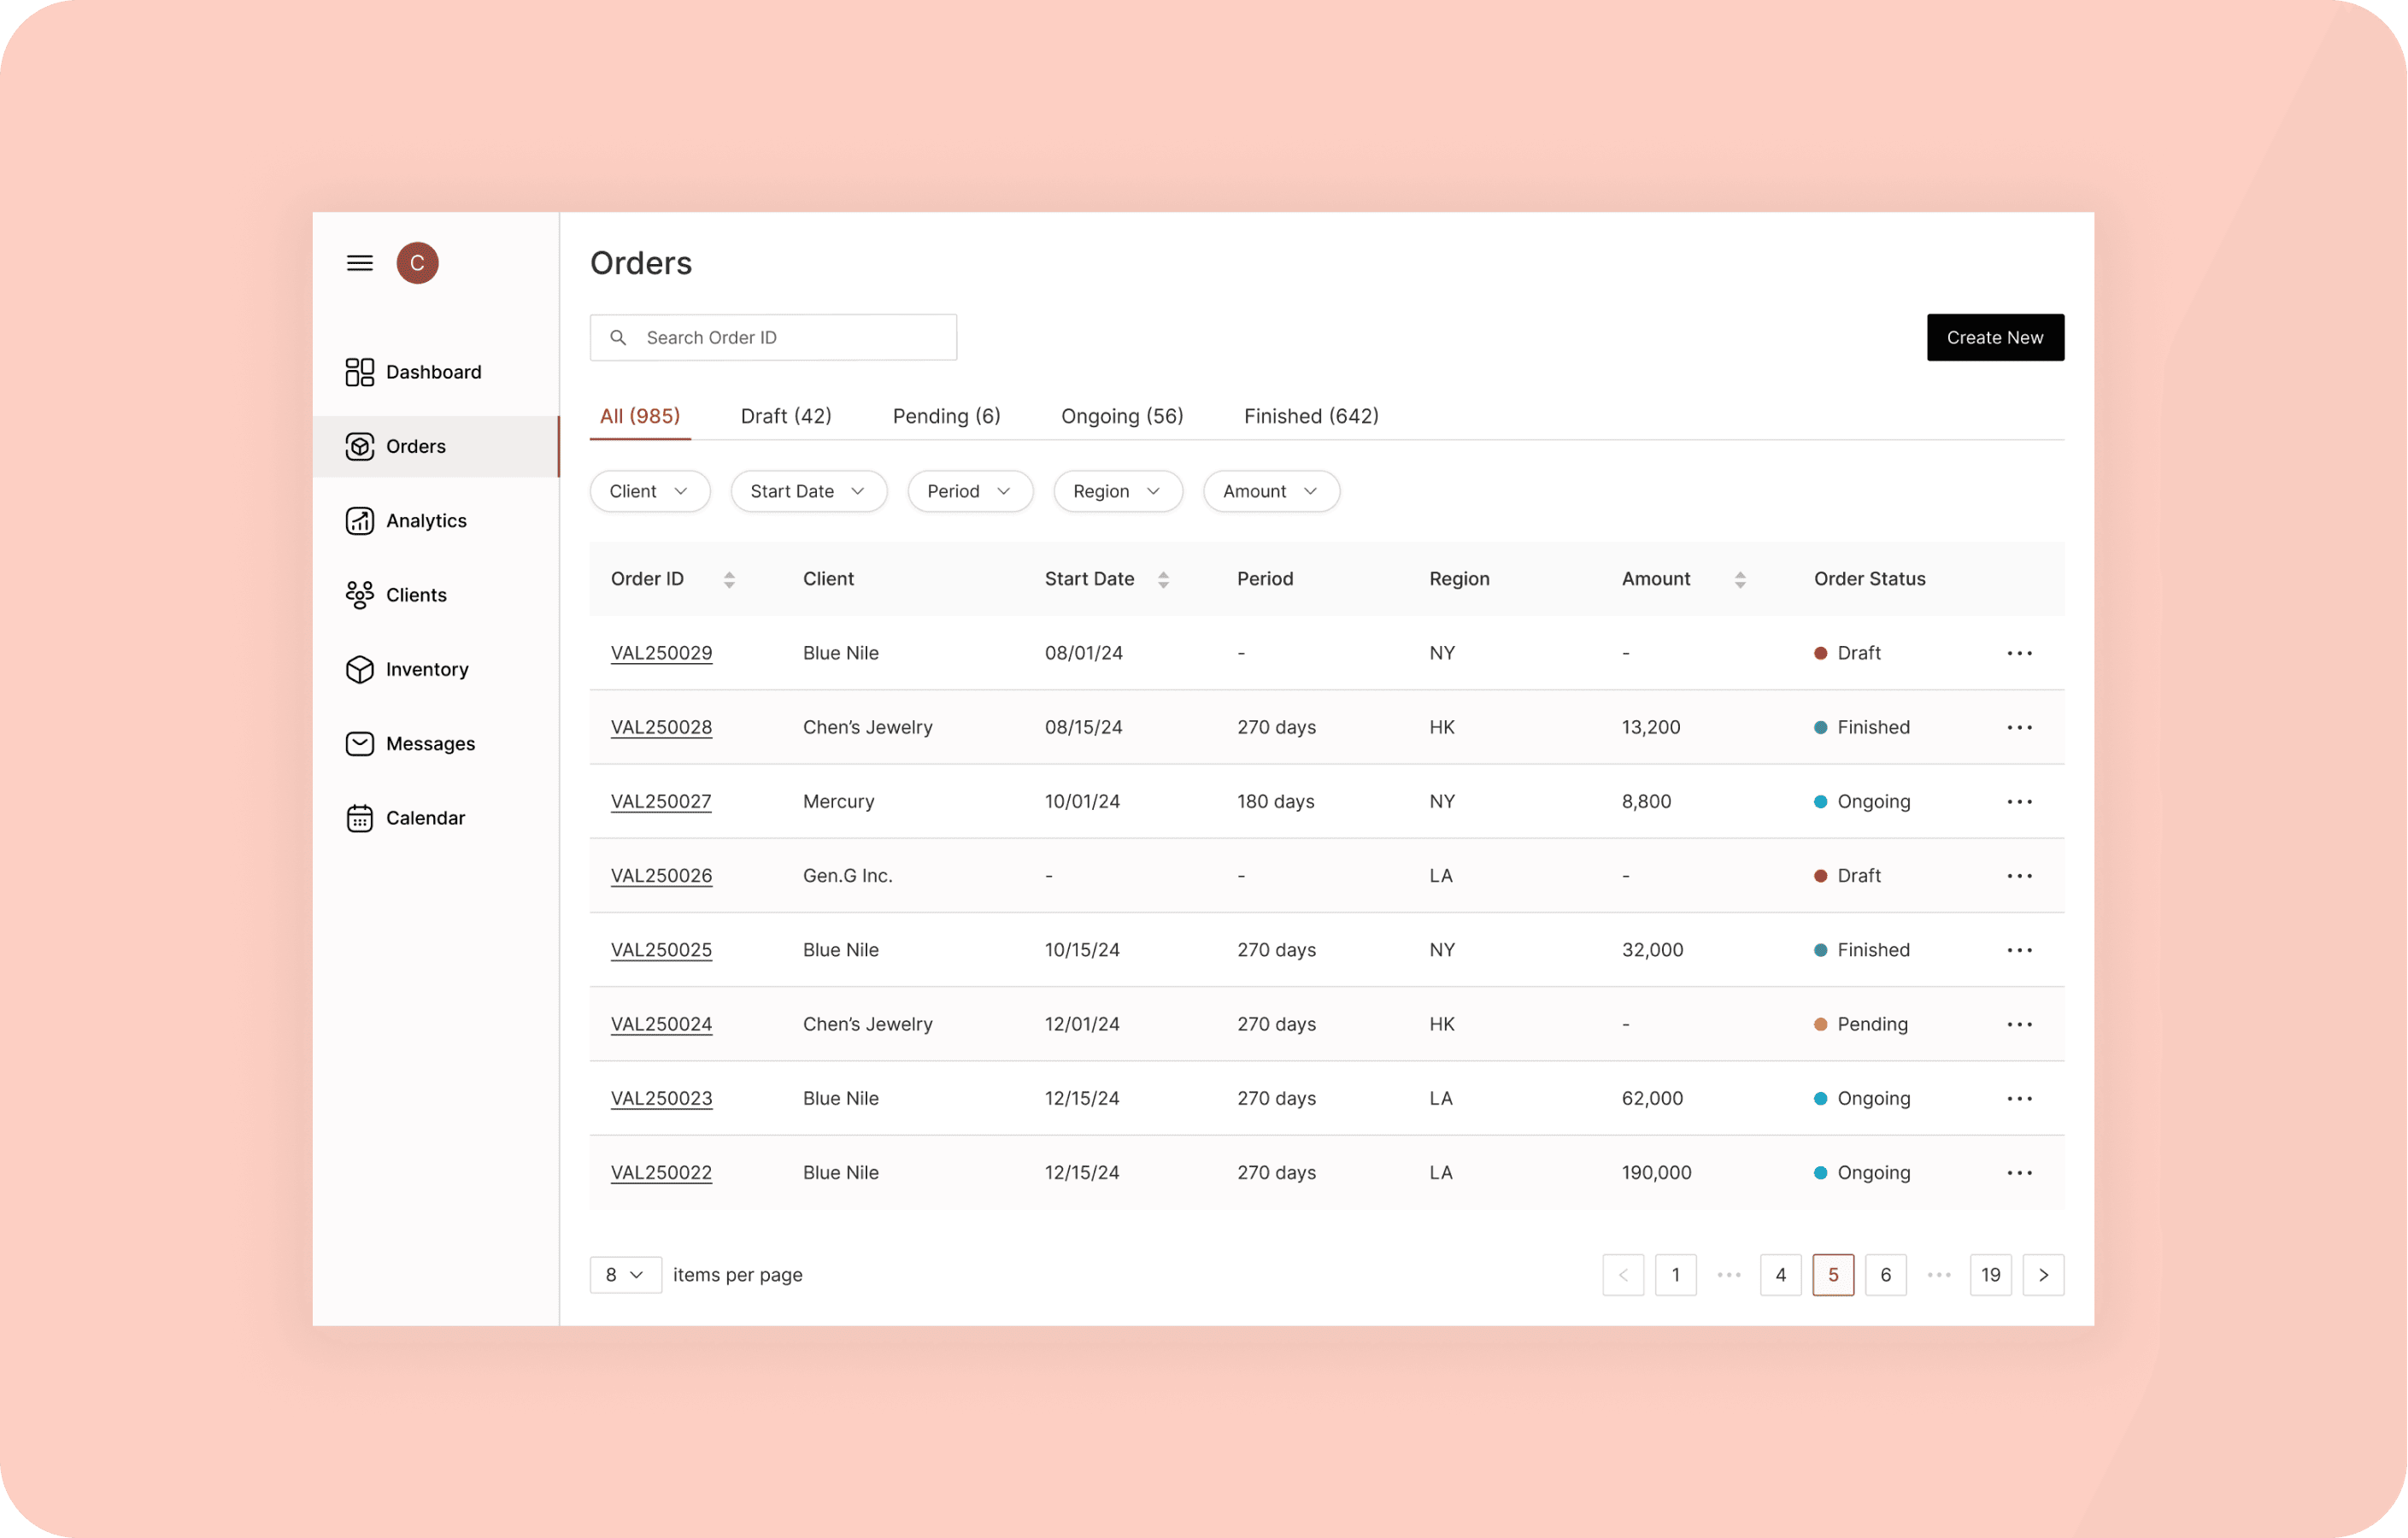This screenshot has height=1538, width=2408.
Task: Sort table by Order ID arrows
Action: pos(729,580)
